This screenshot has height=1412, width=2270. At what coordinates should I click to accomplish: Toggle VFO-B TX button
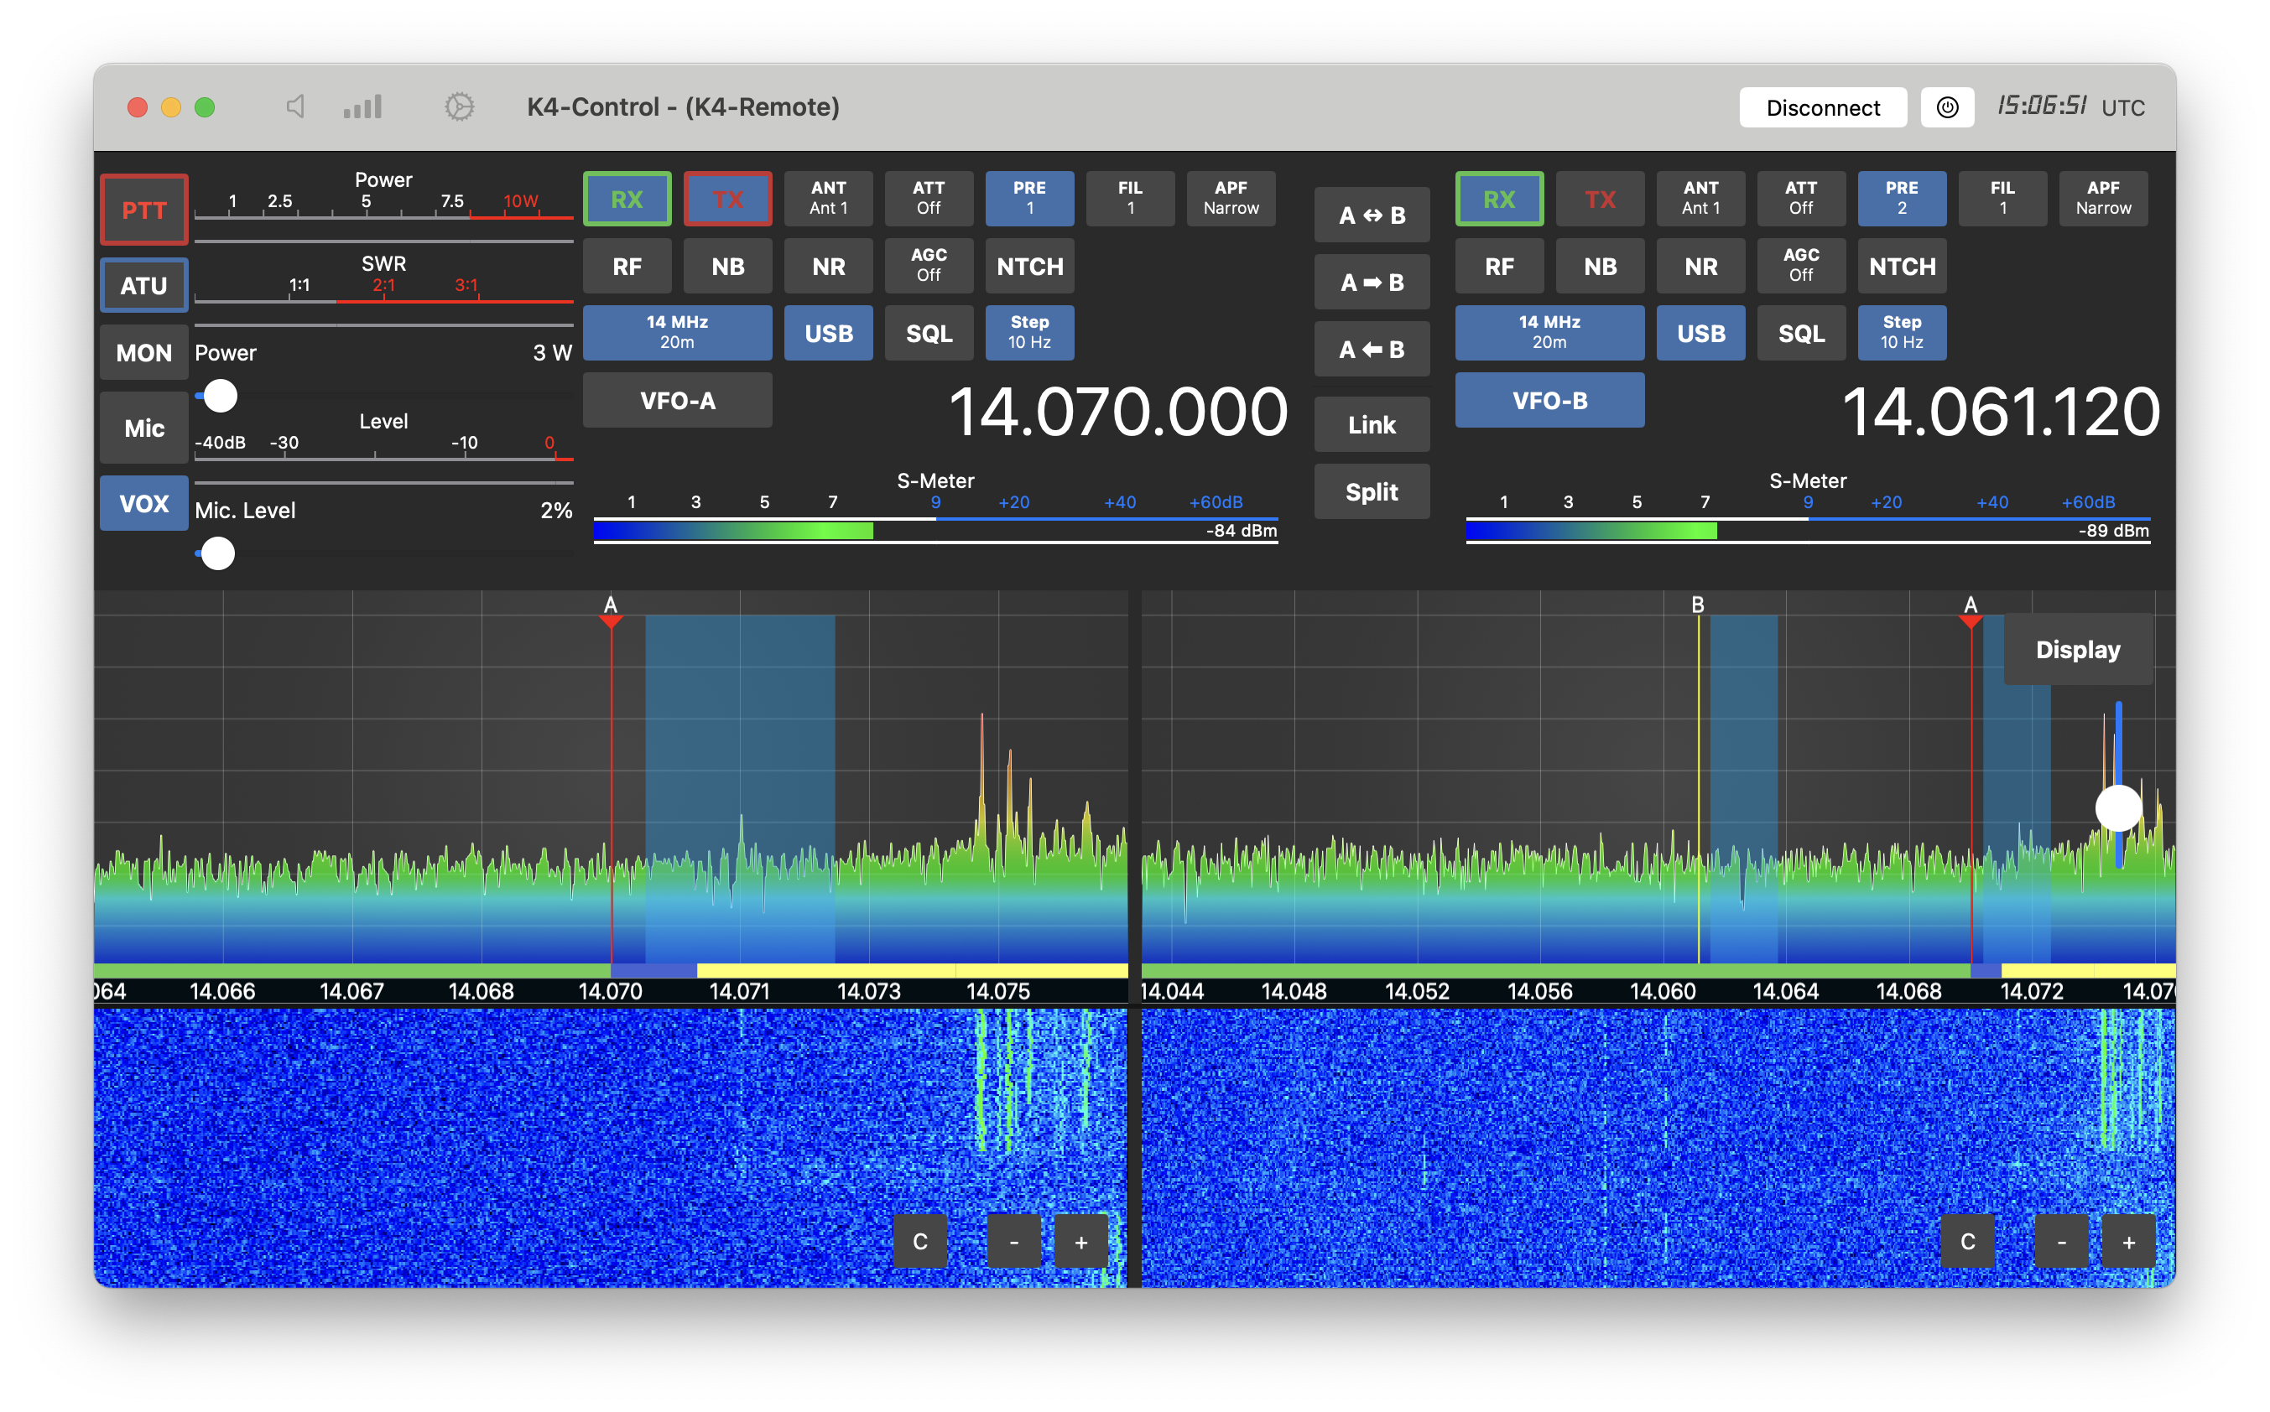tap(1601, 199)
